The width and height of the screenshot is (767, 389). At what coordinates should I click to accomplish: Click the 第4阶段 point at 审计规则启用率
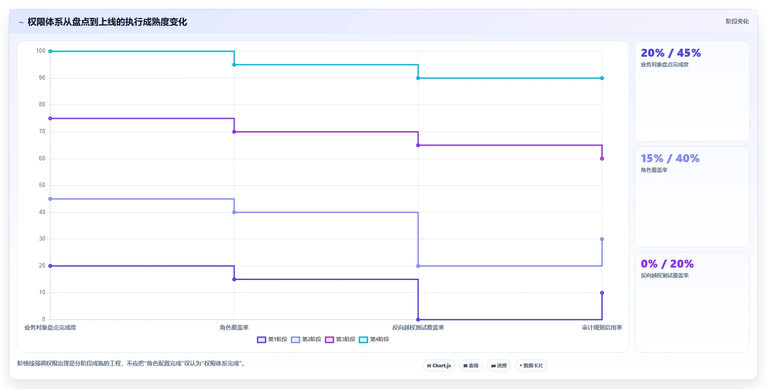pyautogui.click(x=602, y=78)
